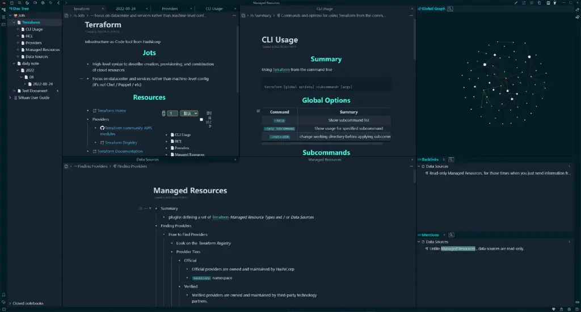
Task: Follow Terraform link in Managed Resources summary
Action: (x=220, y=217)
